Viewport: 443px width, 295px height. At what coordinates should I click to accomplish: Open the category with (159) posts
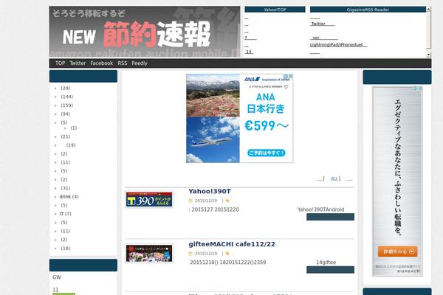66,105
